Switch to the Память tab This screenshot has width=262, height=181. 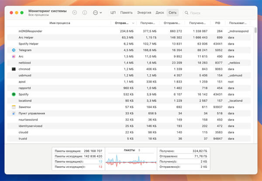(126, 13)
